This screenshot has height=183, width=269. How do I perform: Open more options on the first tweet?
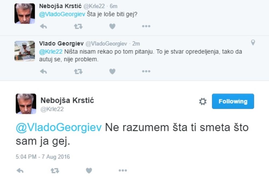(x=146, y=26)
